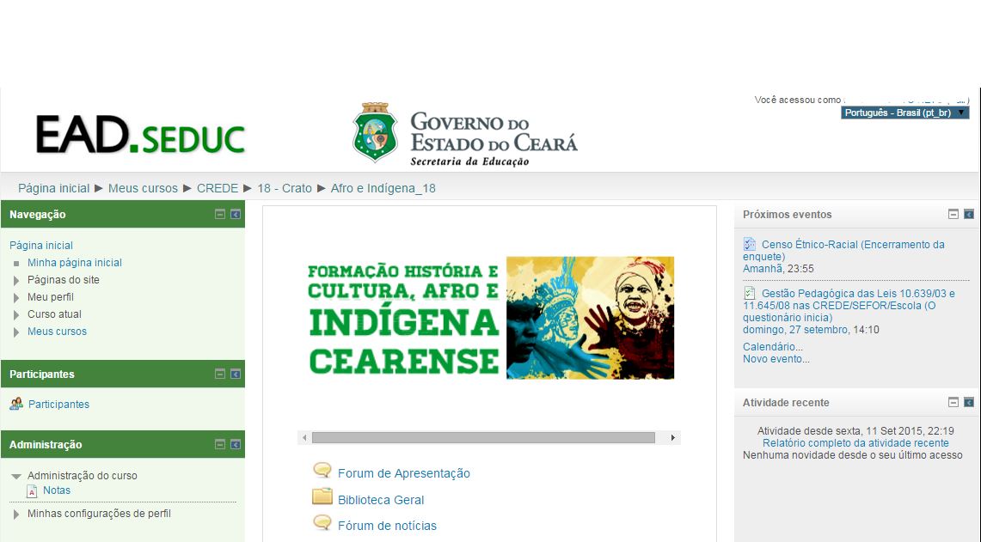Click the Fórum de notícias forum icon
The image size is (981, 542).
pyautogui.click(x=322, y=523)
